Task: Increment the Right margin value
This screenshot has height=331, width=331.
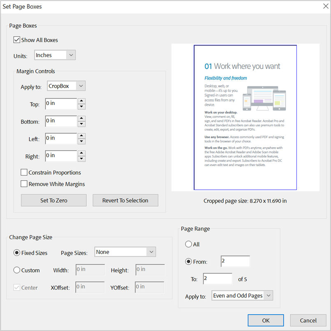Action: point(81,153)
